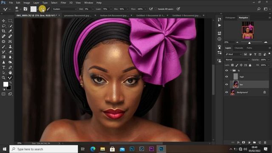
Task: Open the Image menu
Action: (26, 3)
